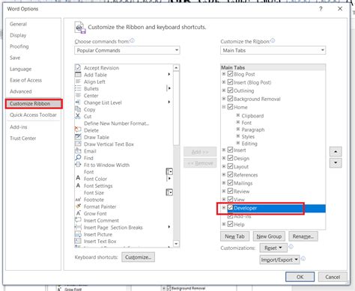
Task: Open the Trust Center category
Action: 23,138
